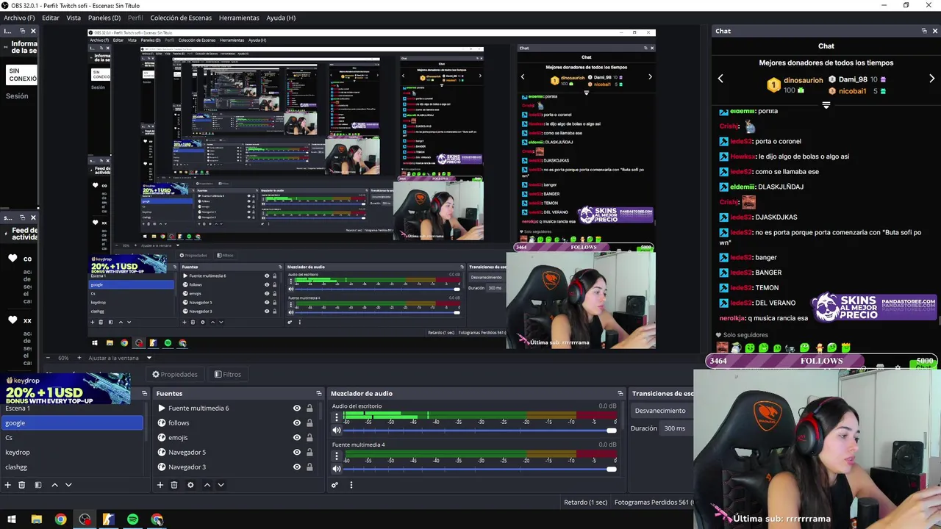The image size is (941, 529).
Task: Hide the follows source
Action: click(297, 423)
